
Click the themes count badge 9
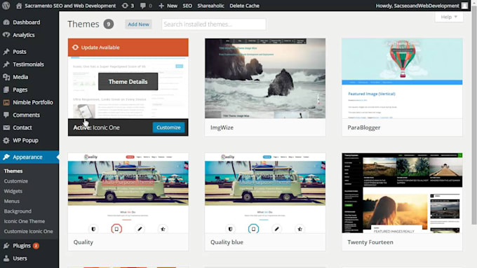(108, 24)
